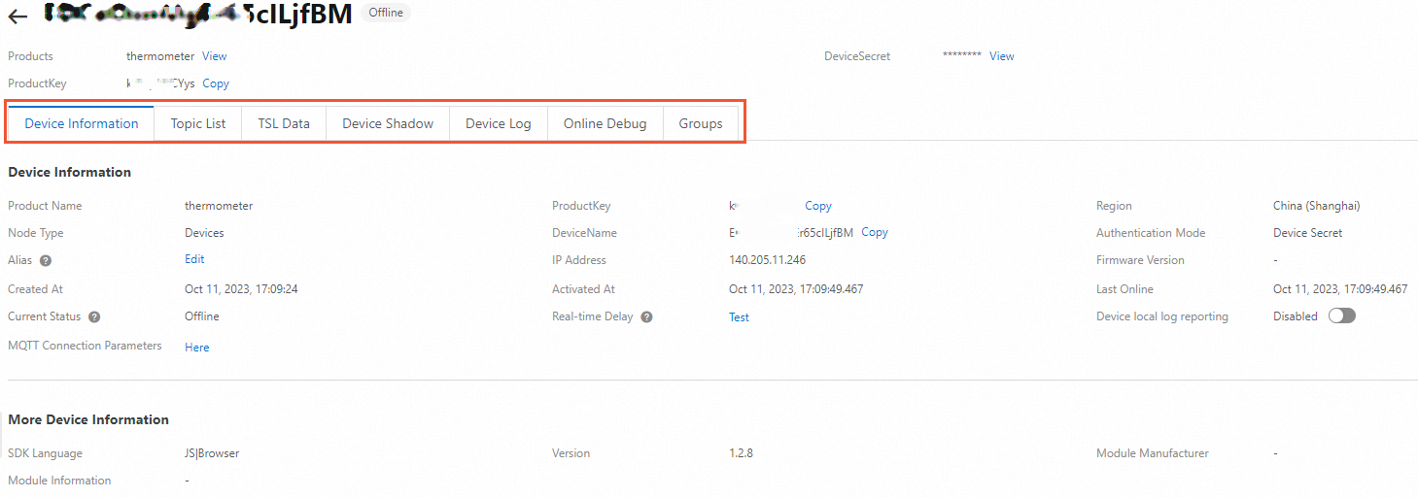Edit the device Alias
The height and width of the screenshot is (498, 1418).
coord(195,260)
